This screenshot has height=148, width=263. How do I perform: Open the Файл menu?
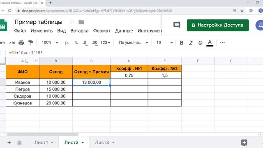(x=20, y=31)
